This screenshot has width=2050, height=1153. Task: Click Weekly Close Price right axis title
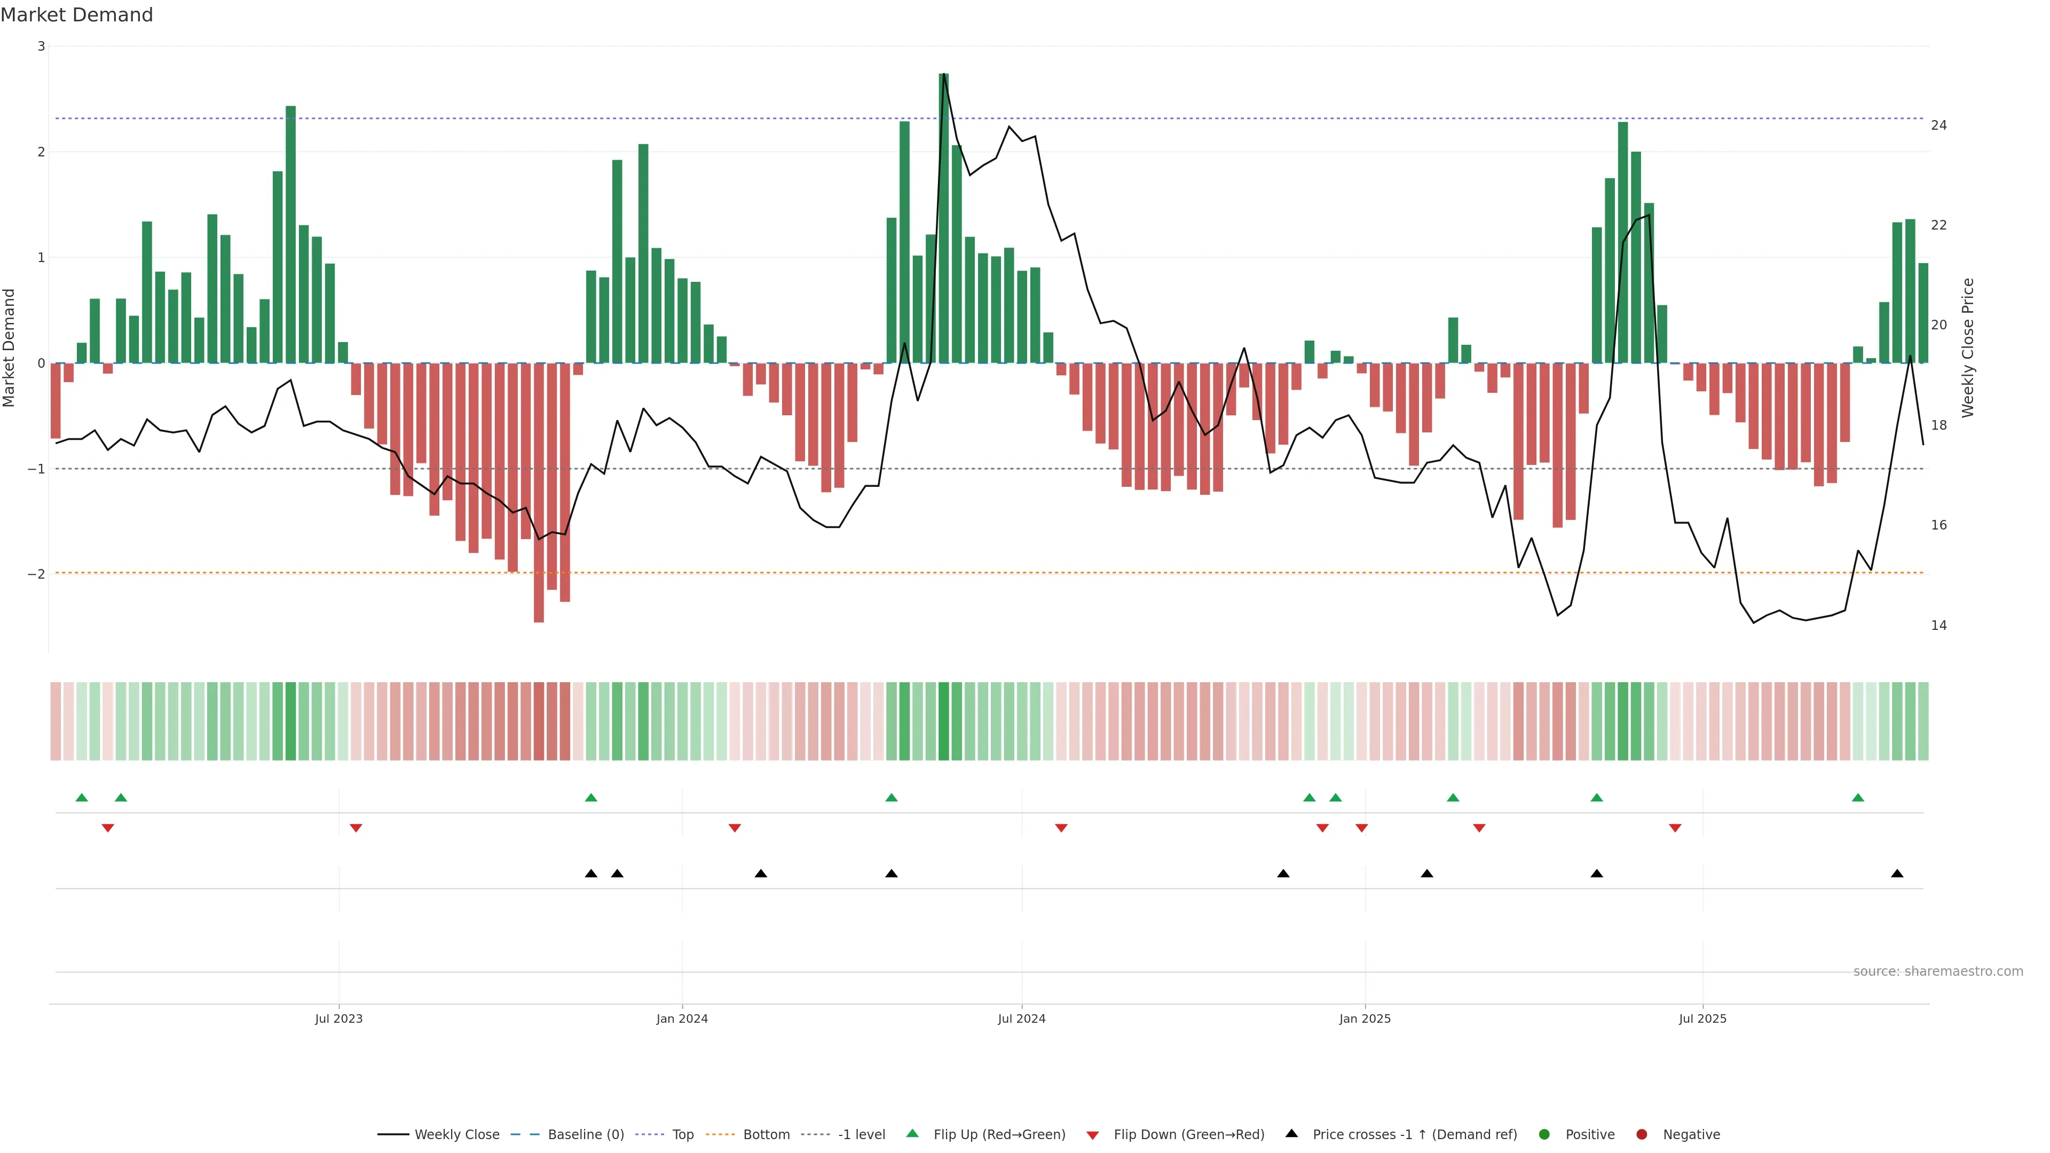tap(1968, 348)
